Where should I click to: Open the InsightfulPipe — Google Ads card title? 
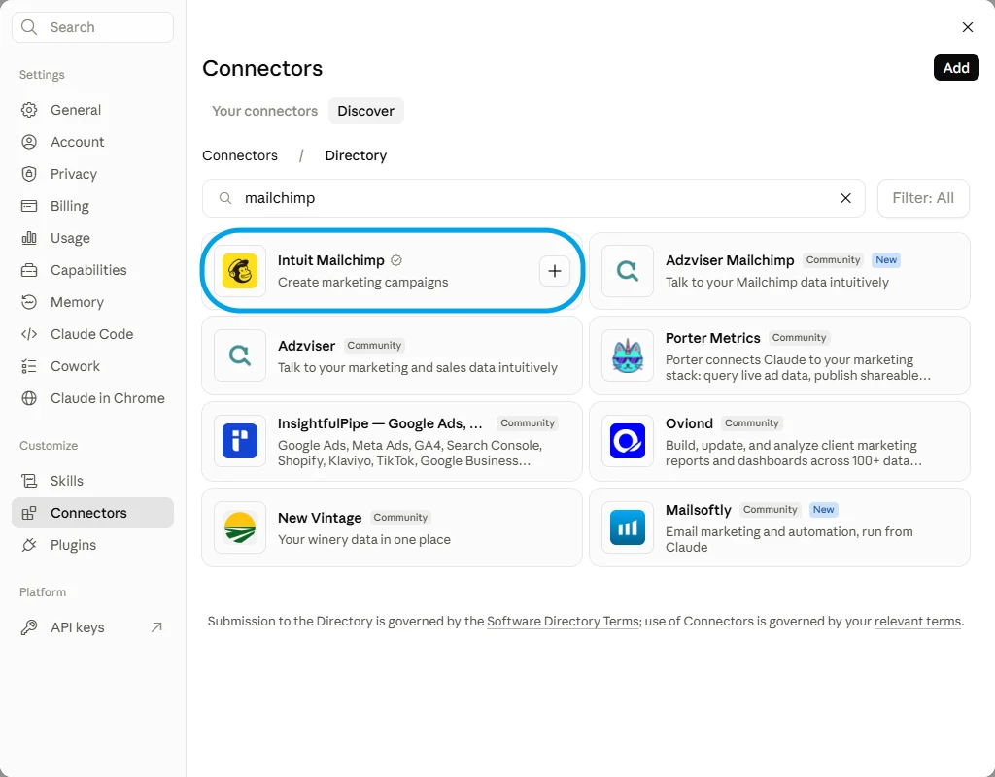(x=380, y=423)
